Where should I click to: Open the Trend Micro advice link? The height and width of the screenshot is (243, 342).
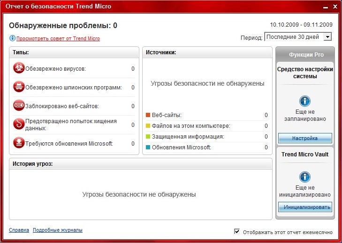pyautogui.click(x=58, y=39)
